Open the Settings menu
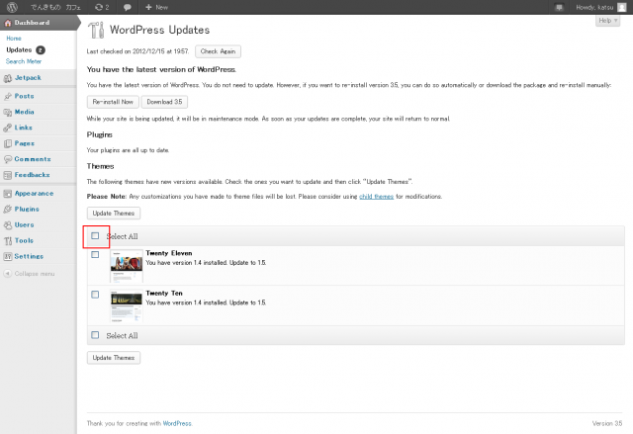The image size is (633, 434). (x=29, y=256)
